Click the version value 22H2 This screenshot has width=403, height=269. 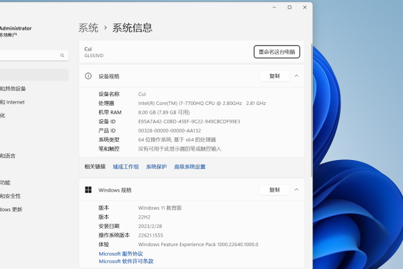point(144,217)
